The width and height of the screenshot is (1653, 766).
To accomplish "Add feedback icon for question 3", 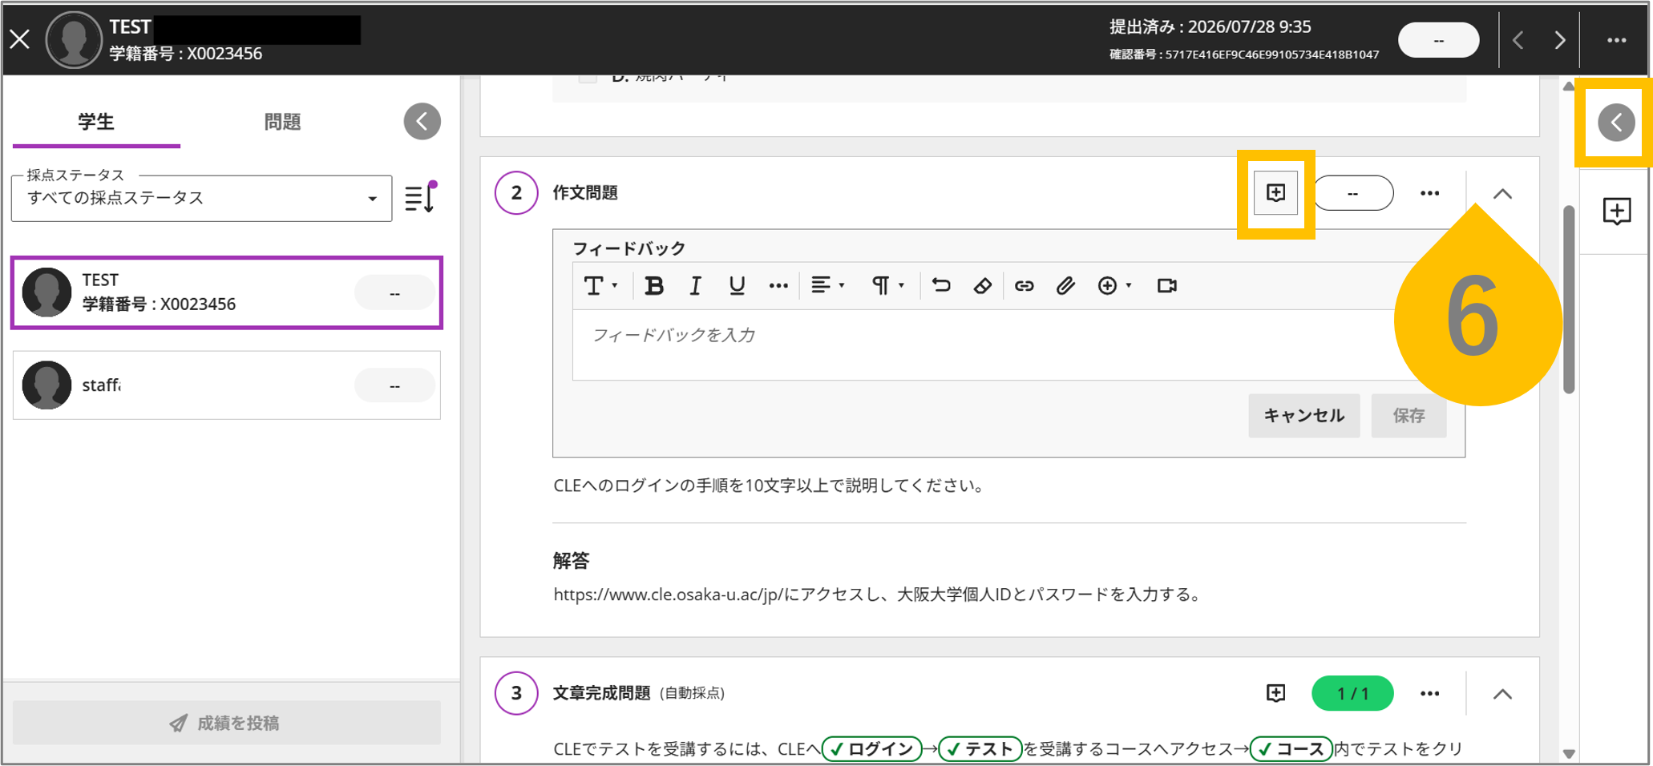I will [1275, 693].
